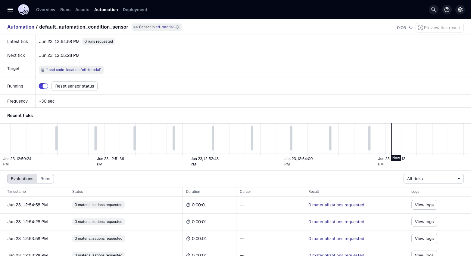
Task: Select the Evaluations tab
Action: point(22,179)
